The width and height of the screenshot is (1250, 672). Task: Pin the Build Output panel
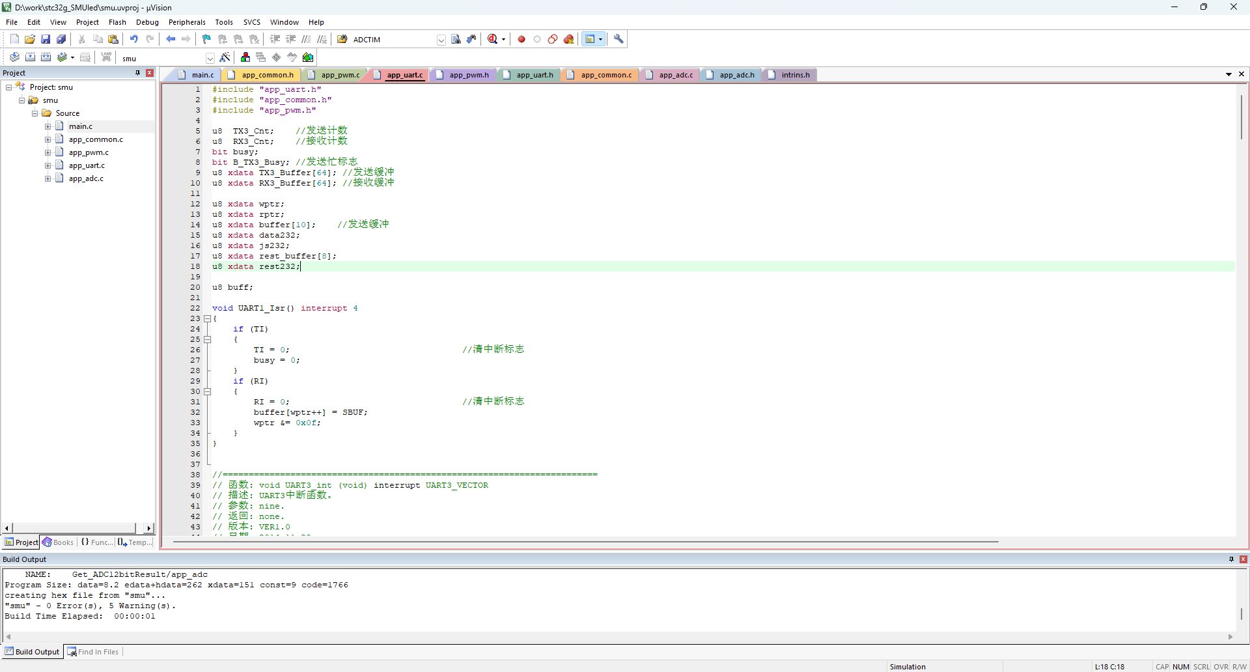[x=1231, y=559]
